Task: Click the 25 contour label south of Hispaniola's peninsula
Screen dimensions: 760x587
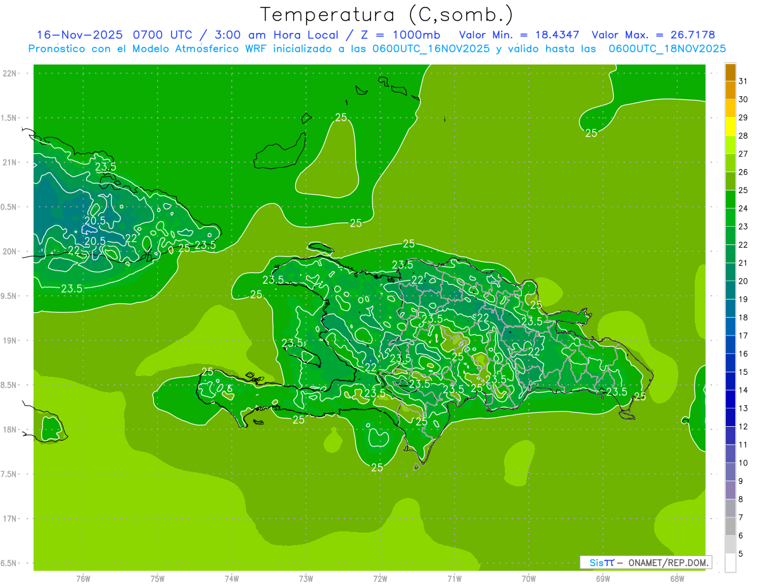Action: tap(377, 468)
